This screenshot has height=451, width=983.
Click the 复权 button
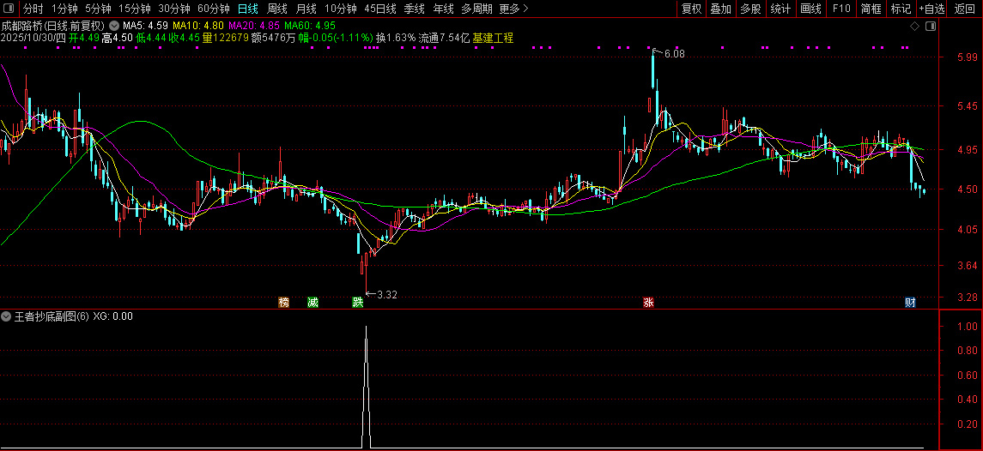coord(691,9)
